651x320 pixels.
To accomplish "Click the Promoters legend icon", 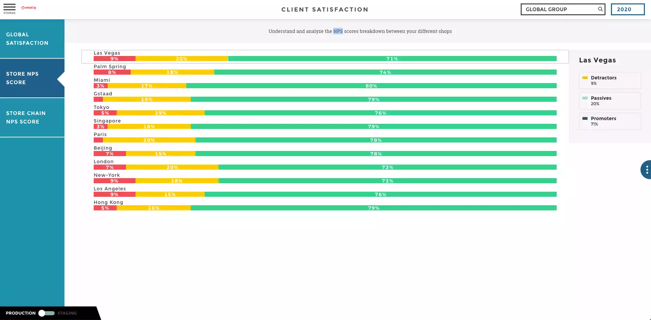I will [585, 118].
